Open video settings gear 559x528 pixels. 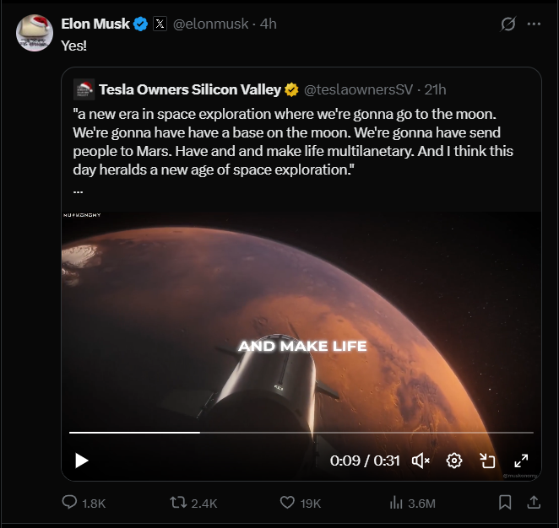tap(454, 461)
